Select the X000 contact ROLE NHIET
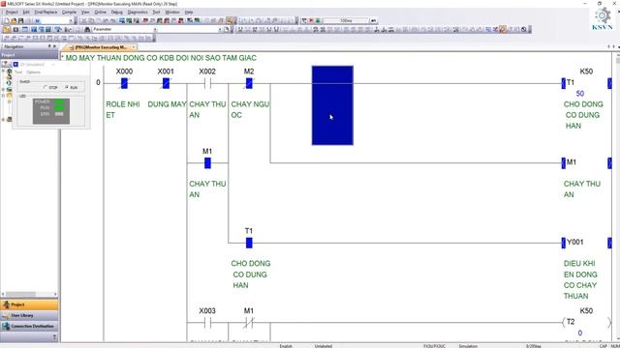Viewport: 620px width, 348px height. tap(124, 83)
